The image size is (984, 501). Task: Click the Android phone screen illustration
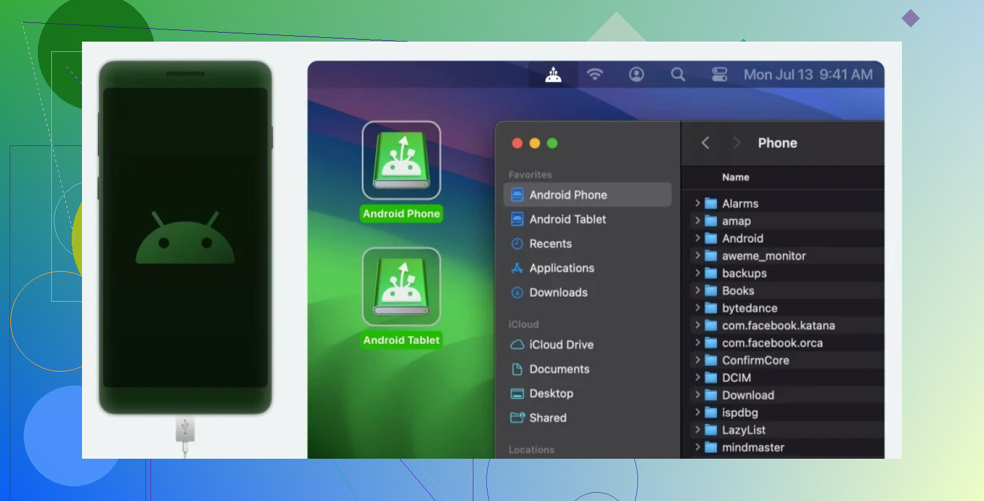click(x=185, y=238)
